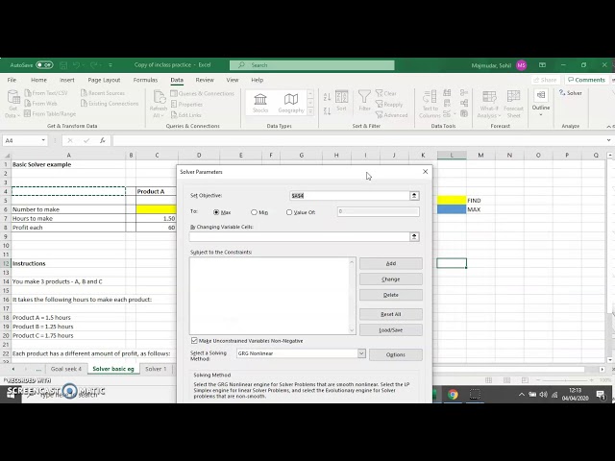Click the Set Objective input field
615x461 pixels.
(x=349, y=196)
